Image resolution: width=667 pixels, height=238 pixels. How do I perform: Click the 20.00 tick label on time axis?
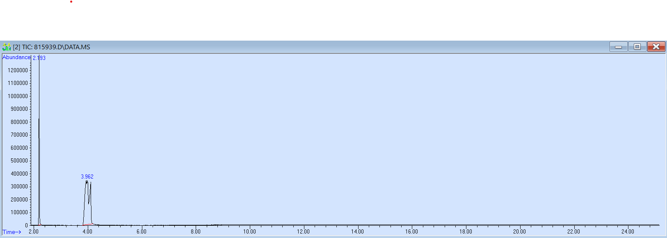click(519, 231)
